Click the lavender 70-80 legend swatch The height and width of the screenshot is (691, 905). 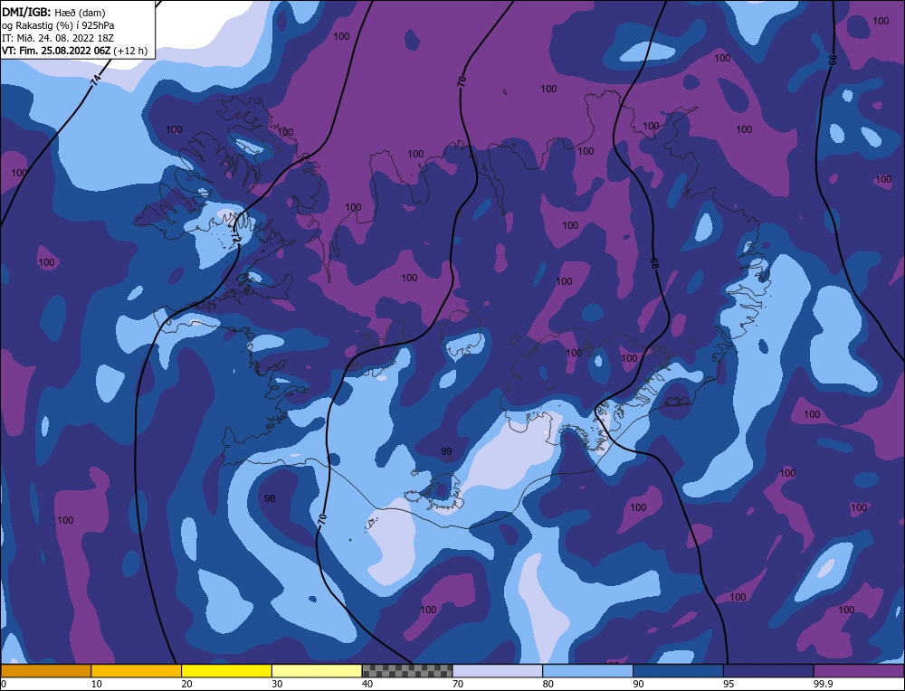click(498, 671)
